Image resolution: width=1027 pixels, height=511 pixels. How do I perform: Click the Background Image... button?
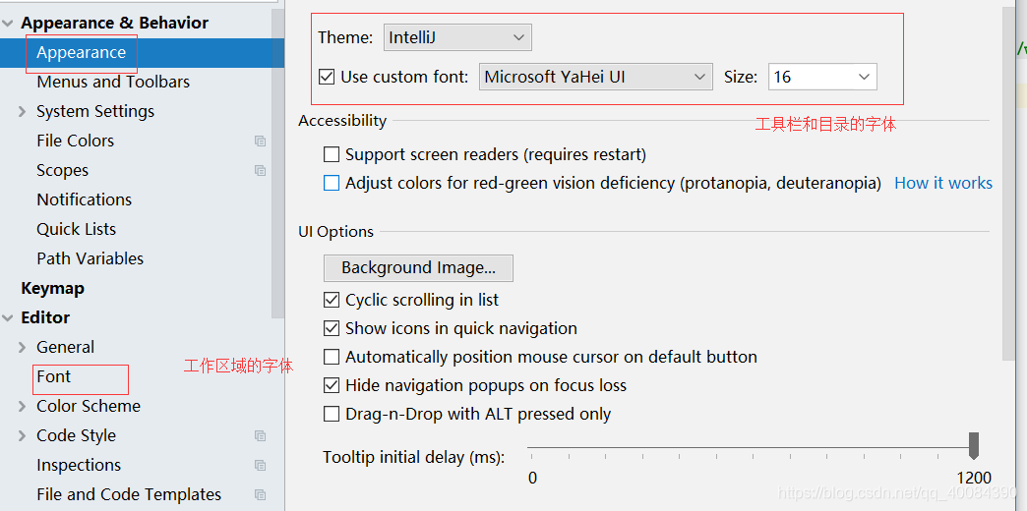[418, 268]
